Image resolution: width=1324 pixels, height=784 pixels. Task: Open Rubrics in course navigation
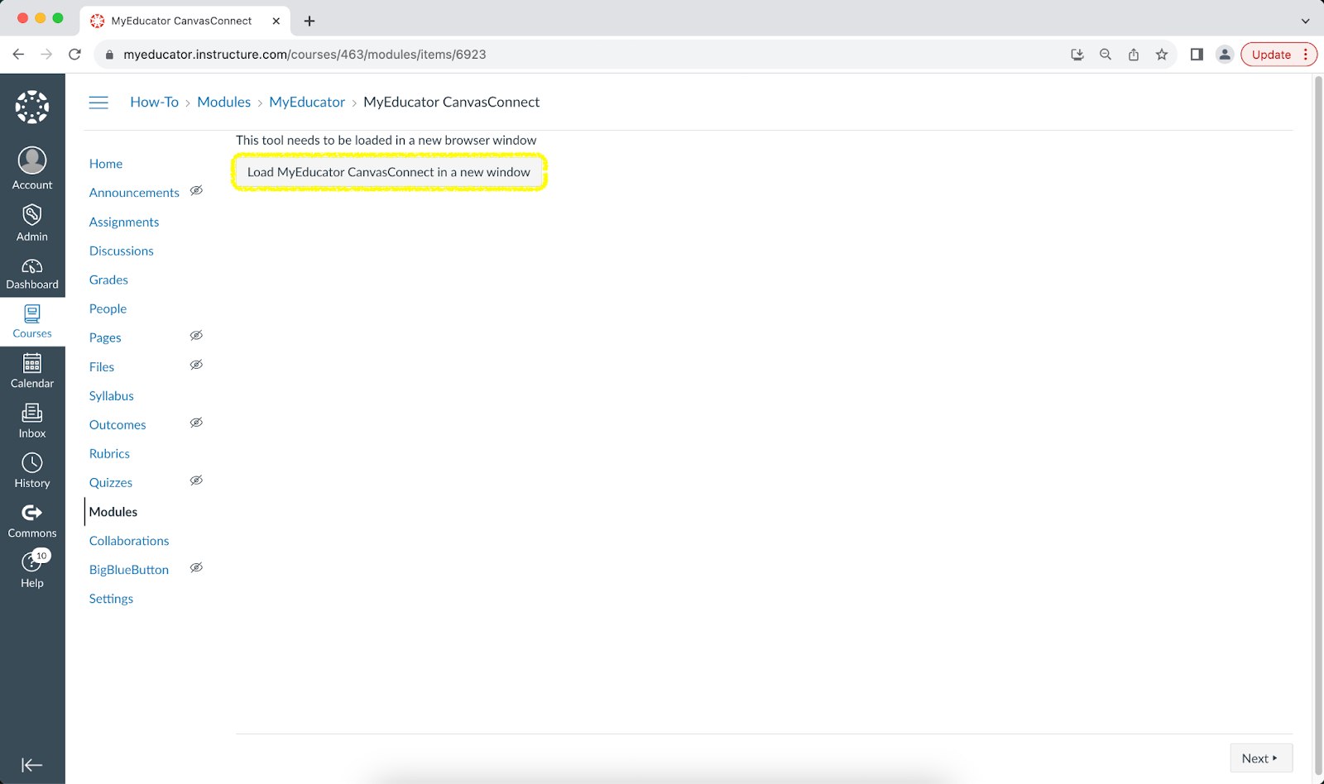109,453
